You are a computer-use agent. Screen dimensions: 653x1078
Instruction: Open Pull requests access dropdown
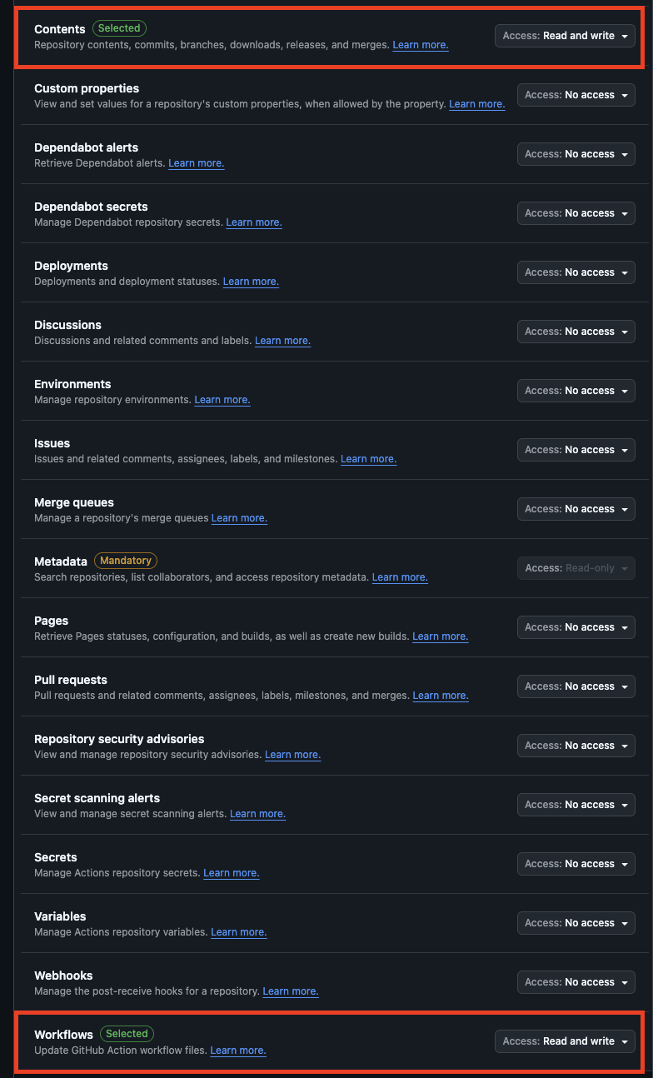[x=576, y=686]
